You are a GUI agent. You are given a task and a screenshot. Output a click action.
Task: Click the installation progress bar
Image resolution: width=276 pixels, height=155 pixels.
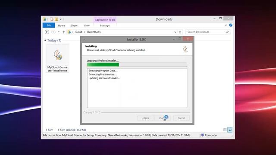pyautogui.click(x=137, y=65)
